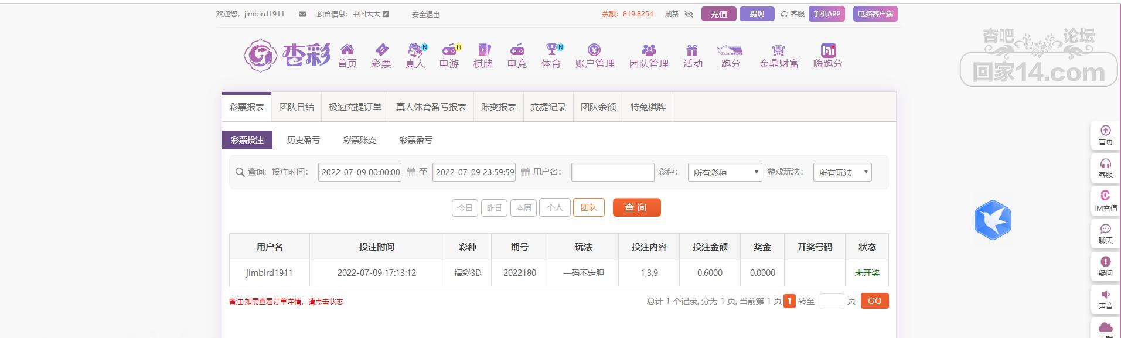Filter by 今日 today
The height and width of the screenshot is (338, 1121).
(x=465, y=208)
